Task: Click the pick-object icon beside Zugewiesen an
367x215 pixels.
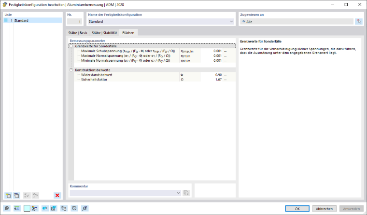Action: point(359,22)
